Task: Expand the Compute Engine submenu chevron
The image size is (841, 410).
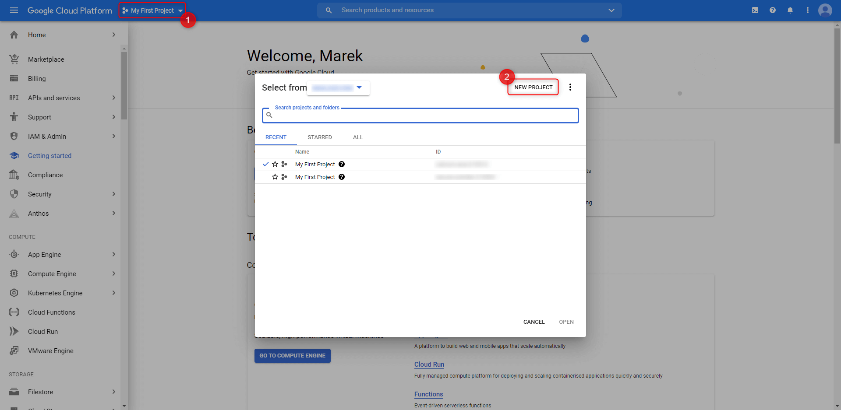Action: (114, 273)
